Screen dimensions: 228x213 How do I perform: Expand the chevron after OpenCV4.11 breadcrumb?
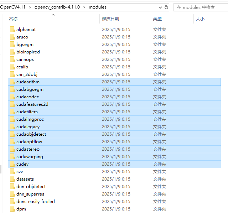pyautogui.click(x=30, y=7)
